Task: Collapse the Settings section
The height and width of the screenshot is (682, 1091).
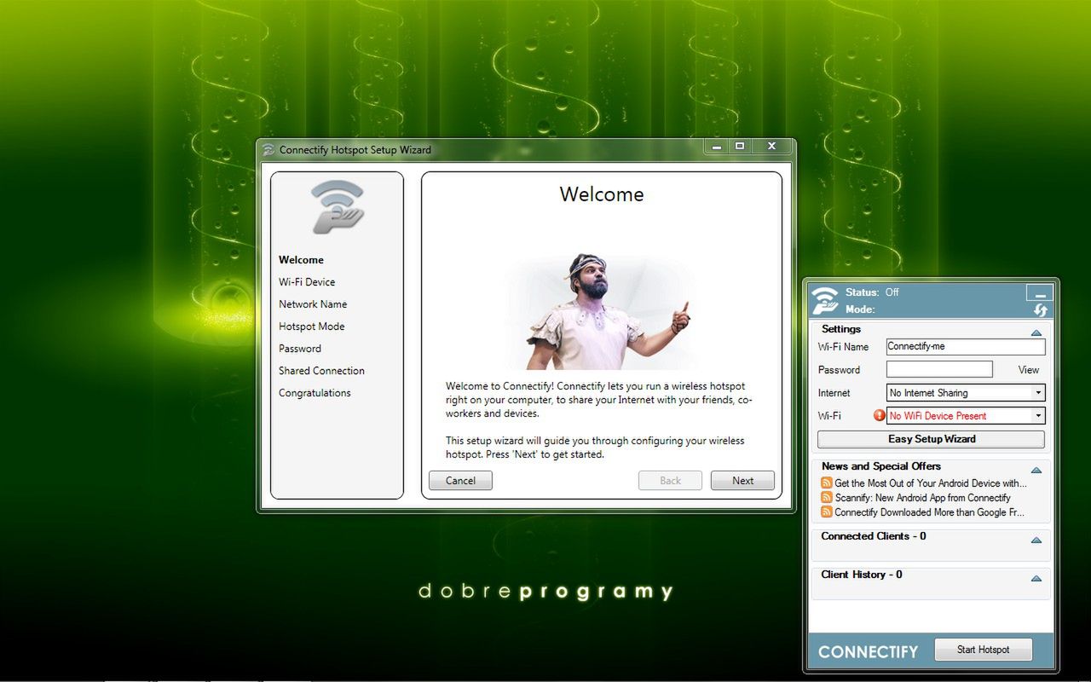Action: pyautogui.click(x=1036, y=332)
